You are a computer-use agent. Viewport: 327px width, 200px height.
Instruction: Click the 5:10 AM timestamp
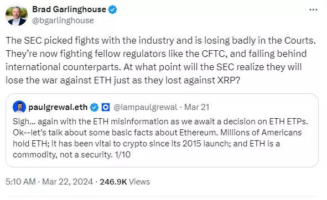click(20, 182)
